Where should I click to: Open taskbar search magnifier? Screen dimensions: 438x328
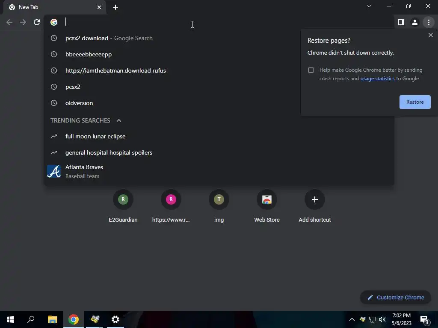click(31, 319)
